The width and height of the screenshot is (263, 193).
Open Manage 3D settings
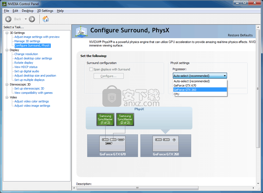pos(27,41)
